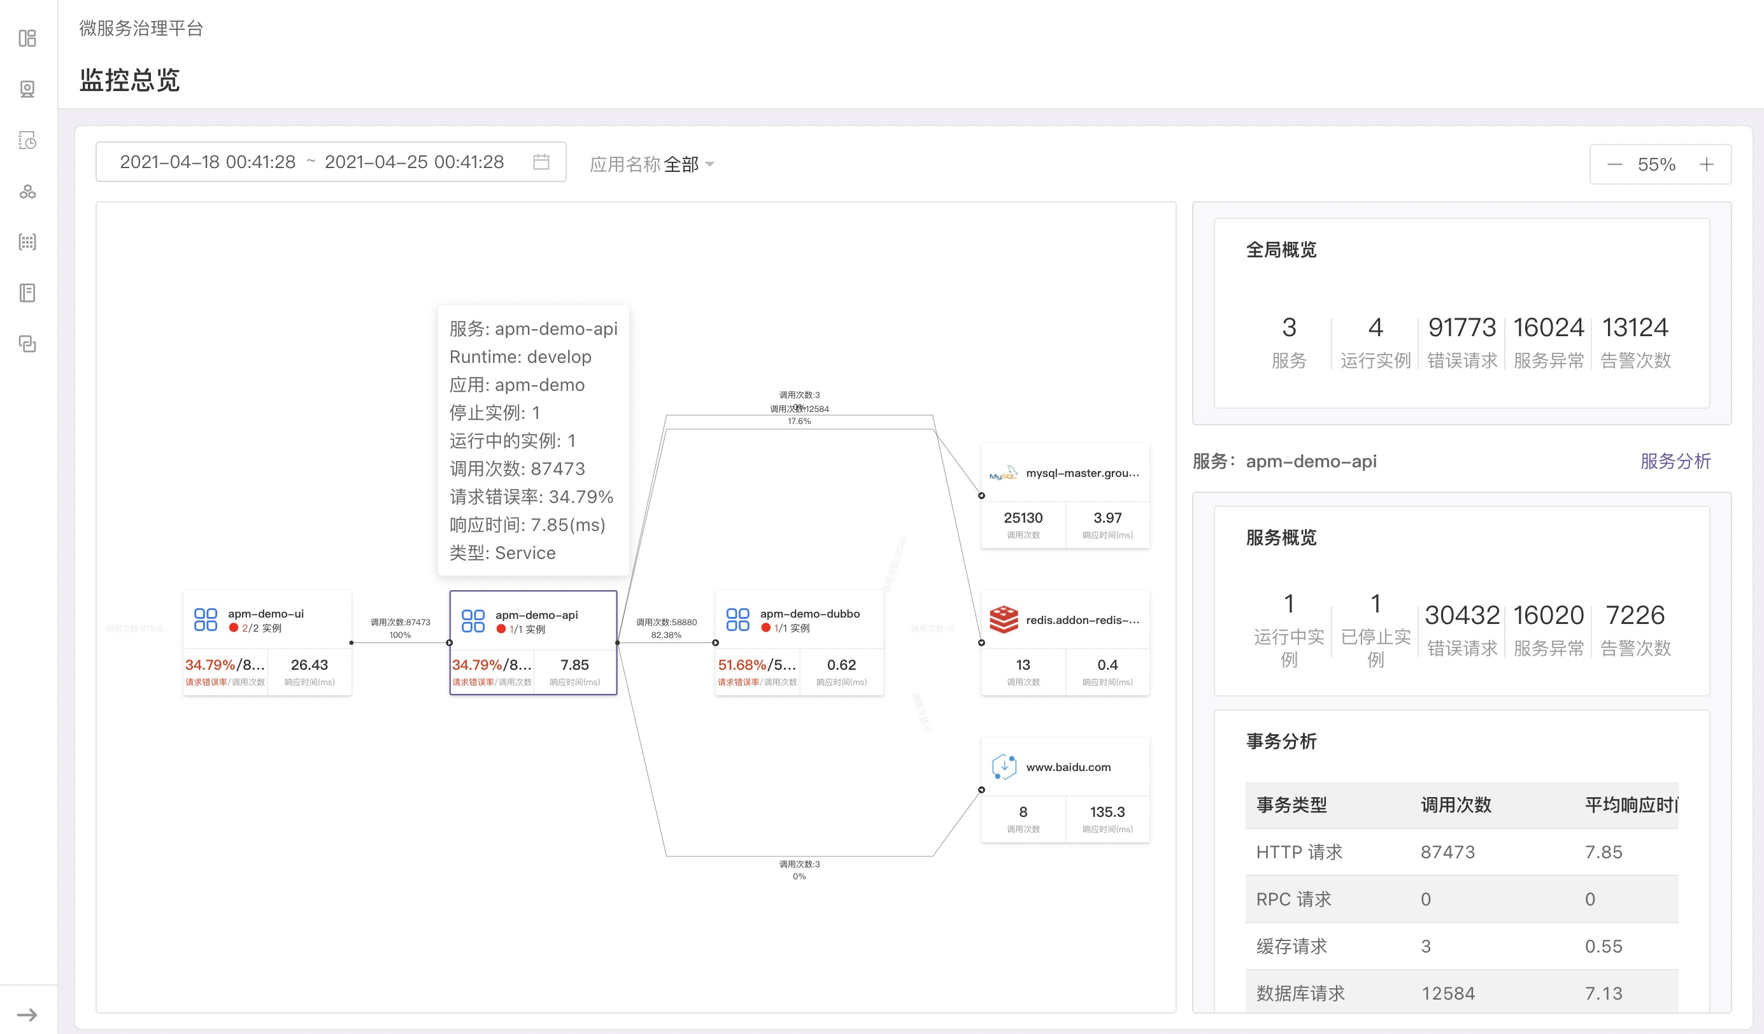This screenshot has width=1764, height=1034.
Task: Select the www.baidu.com node title
Action: 1068,767
